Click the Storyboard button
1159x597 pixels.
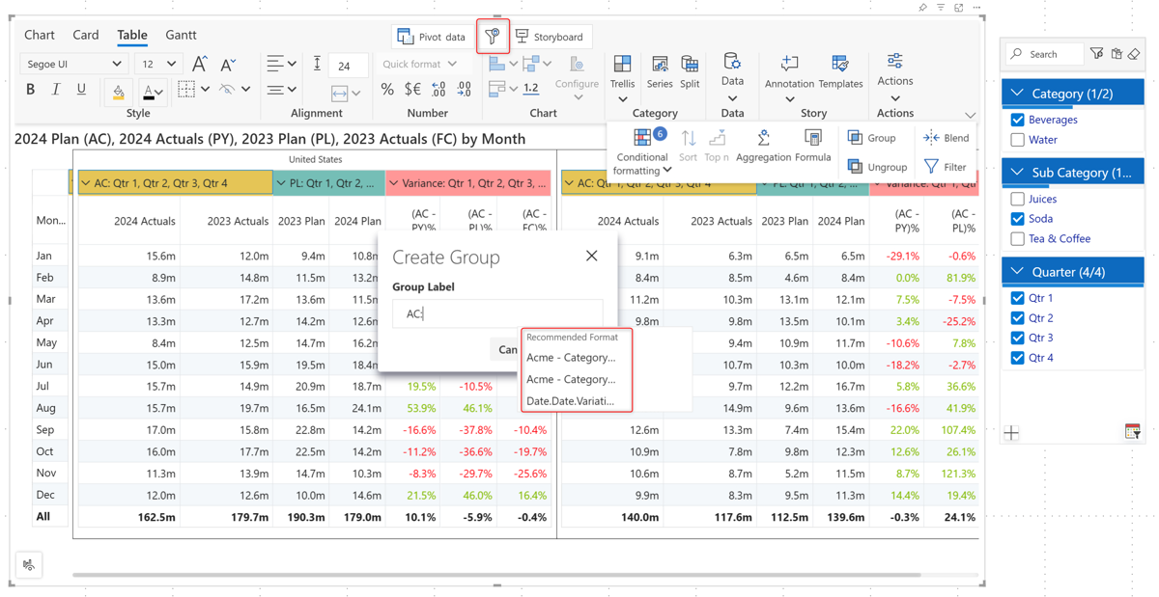pyautogui.click(x=550, y=37)
